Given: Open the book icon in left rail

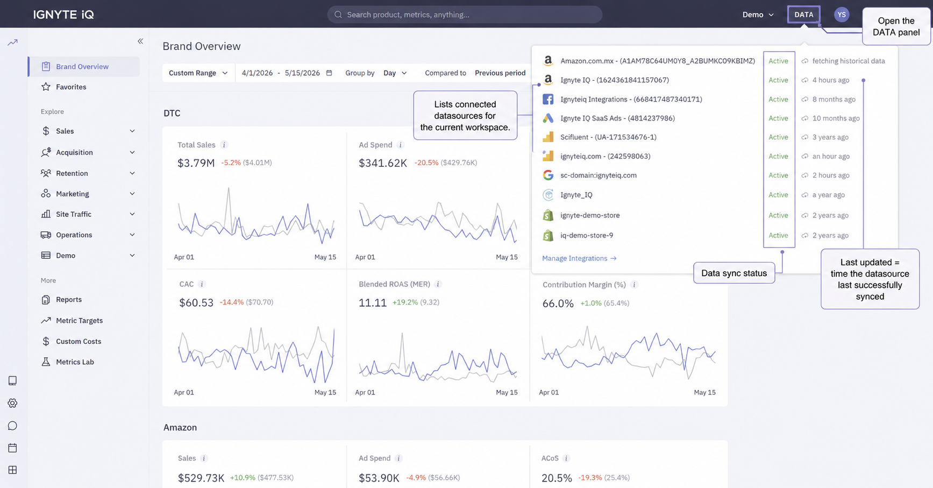Looking at the screenshot, I should pyautogui.click(x=12, y=380).
